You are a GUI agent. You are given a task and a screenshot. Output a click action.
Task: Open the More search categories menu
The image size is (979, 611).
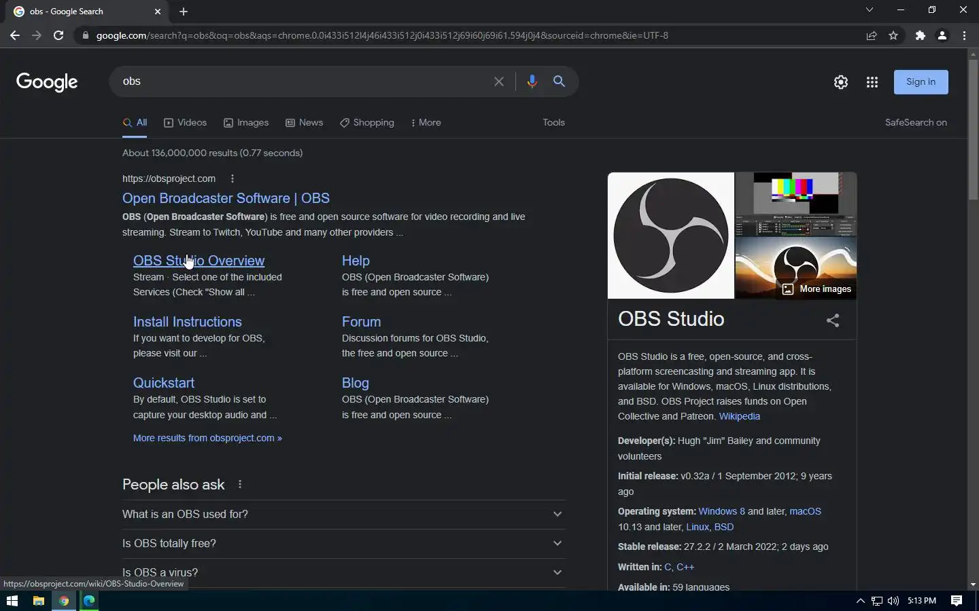(x=426, y=123)
